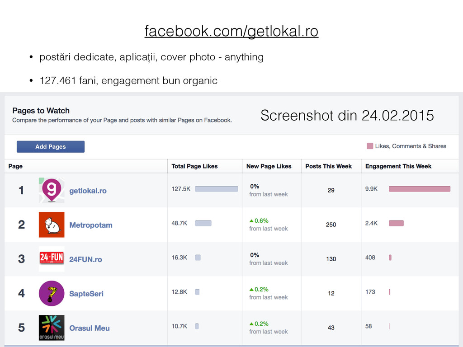The image size is (463, 347).
Task: Click SapteSeri's green 0.2% increase arrow
Action: click(251, 290)
